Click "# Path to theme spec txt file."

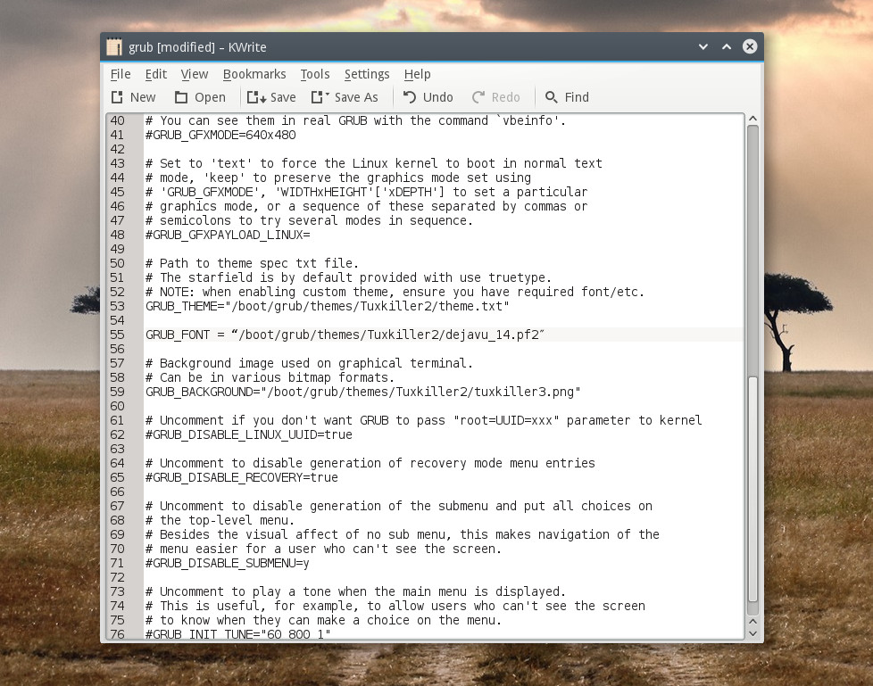point(253,263)
